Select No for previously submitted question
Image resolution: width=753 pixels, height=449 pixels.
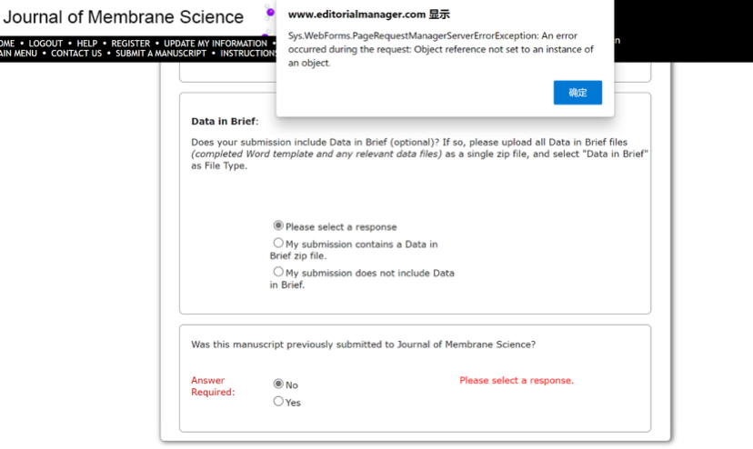click(278, 384)
